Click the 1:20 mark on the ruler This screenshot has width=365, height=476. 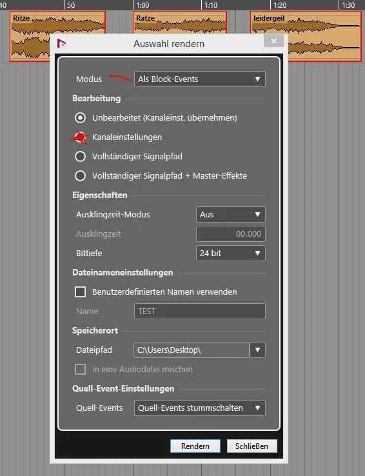click(x=280, y=5)
